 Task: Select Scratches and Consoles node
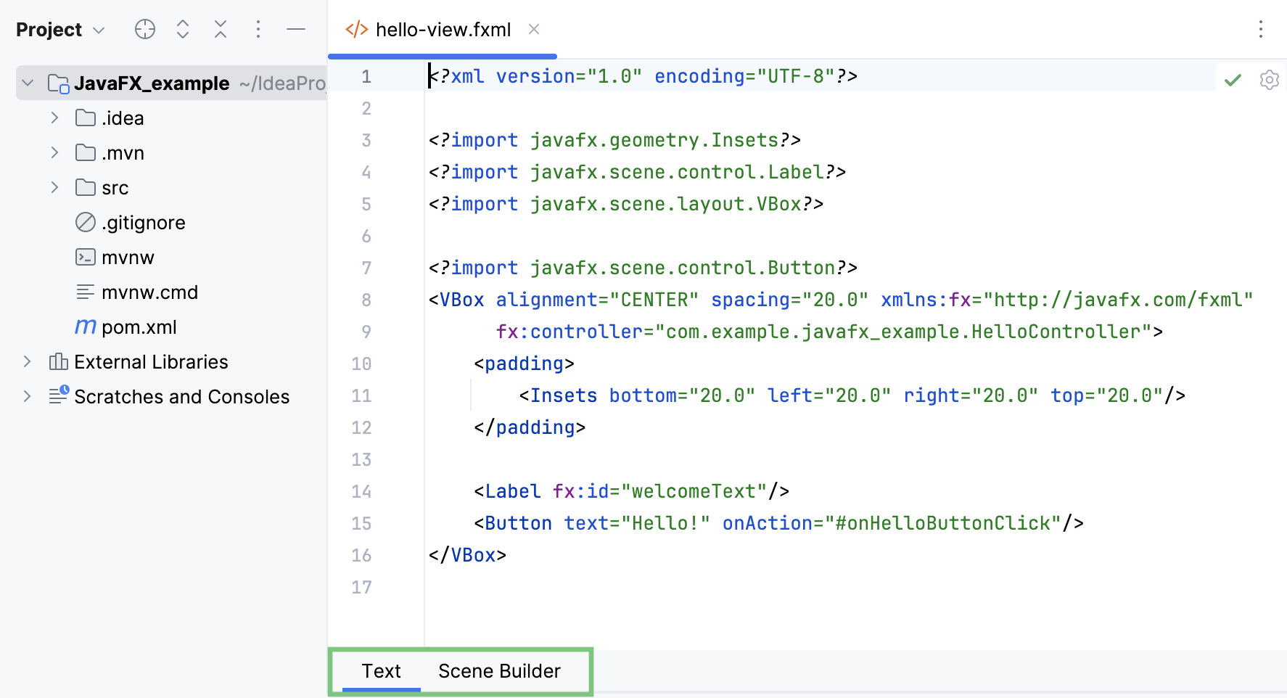pyautogui.click(x=181, y=396)
